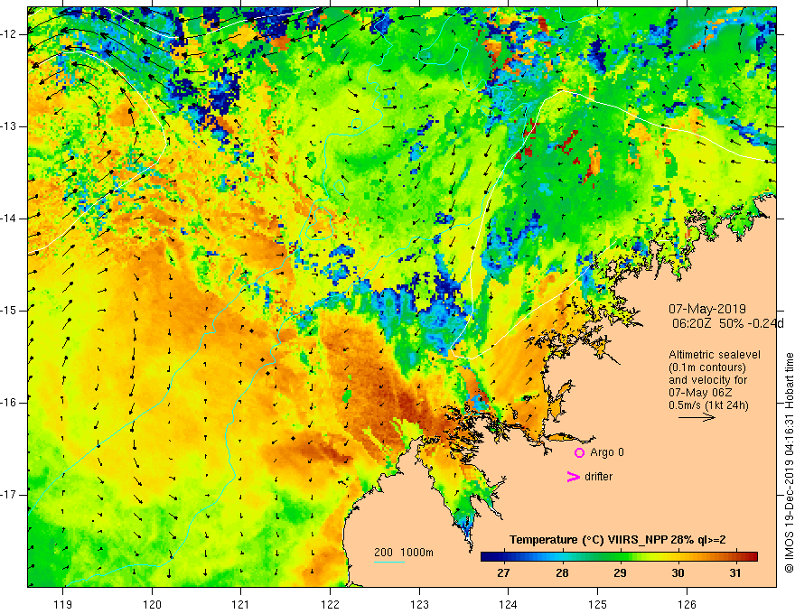
Task: Click the colorbar value 30
Action: click(678, 573)
